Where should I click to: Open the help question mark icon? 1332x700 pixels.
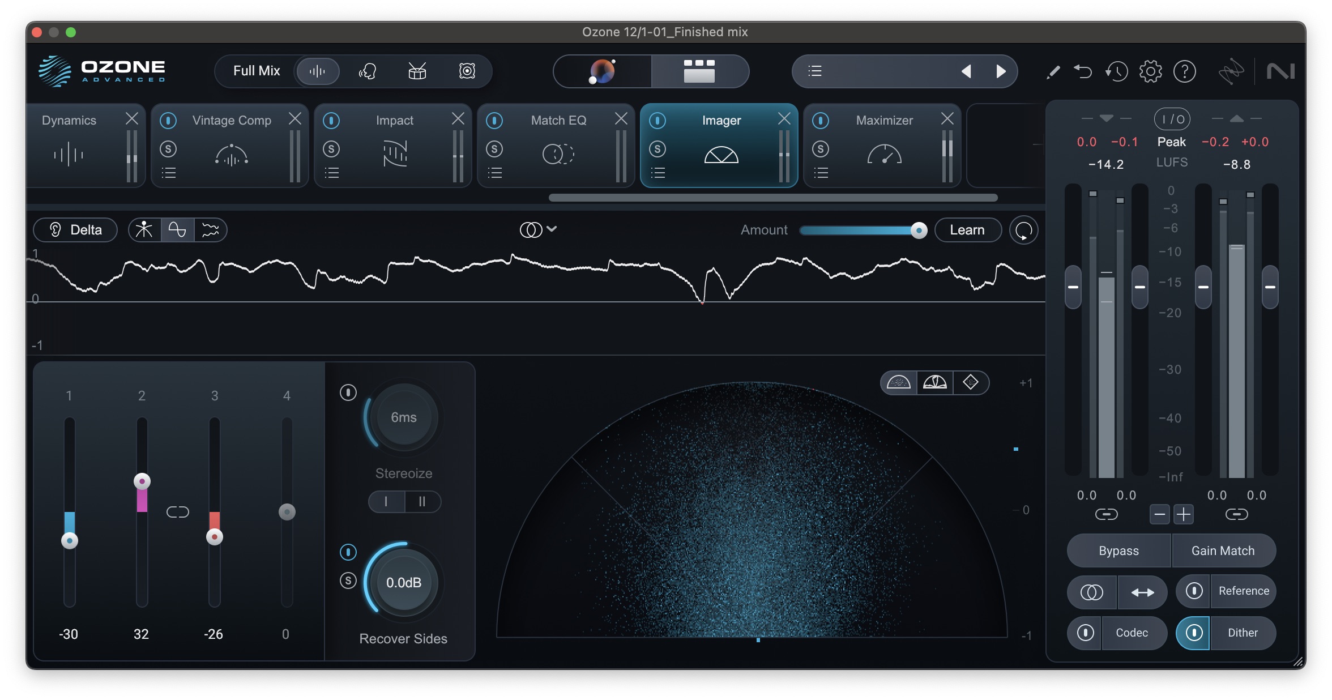pos(1185,71)
